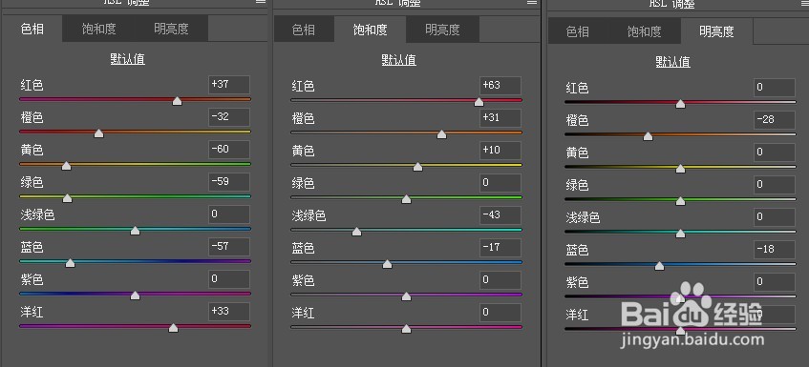This screenshot has height=367, width=809.
Task: Focus the 绿色 saturation value field
Action: tap(500, 183)
